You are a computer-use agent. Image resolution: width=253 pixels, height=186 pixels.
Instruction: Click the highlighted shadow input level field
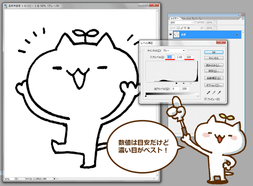point(170,57)
